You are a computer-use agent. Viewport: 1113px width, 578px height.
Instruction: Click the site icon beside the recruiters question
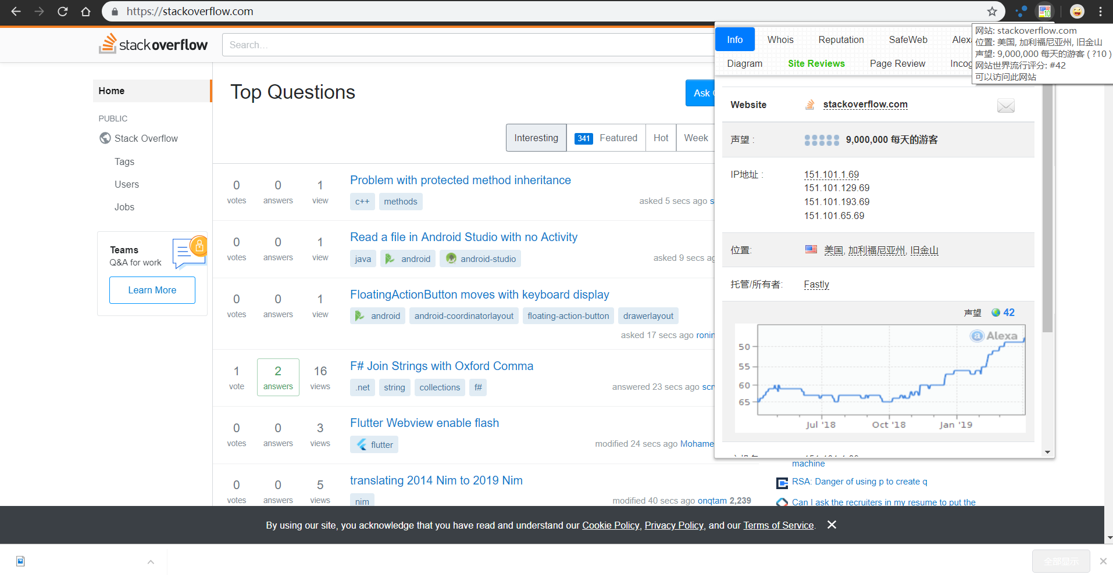[x=782, y=502]
